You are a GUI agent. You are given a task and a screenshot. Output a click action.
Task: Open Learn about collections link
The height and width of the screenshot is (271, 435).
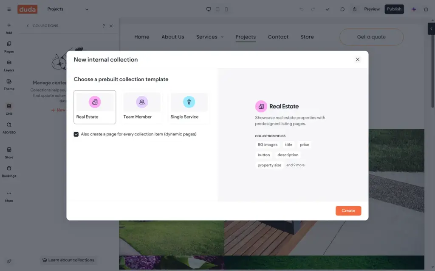[68, 260]
